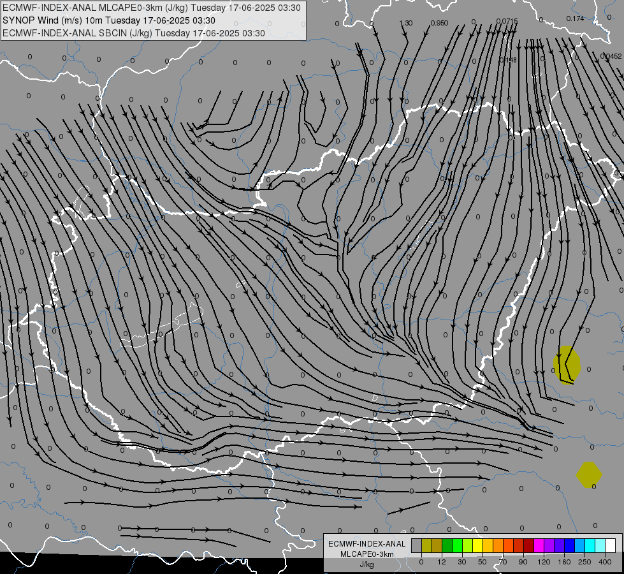This screenshot has width=624, height=574.
Task: Click the legend scale value 30
Action: (462, 562)
